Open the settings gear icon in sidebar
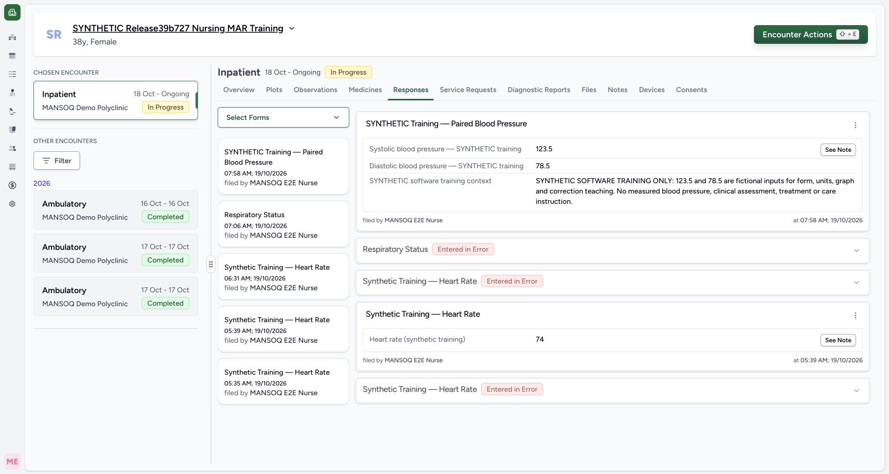 pyautogui.click(x=12, y=204)
